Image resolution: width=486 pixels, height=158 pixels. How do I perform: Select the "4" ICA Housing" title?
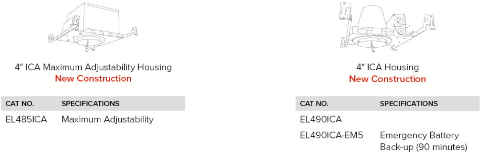click(387, 67)
